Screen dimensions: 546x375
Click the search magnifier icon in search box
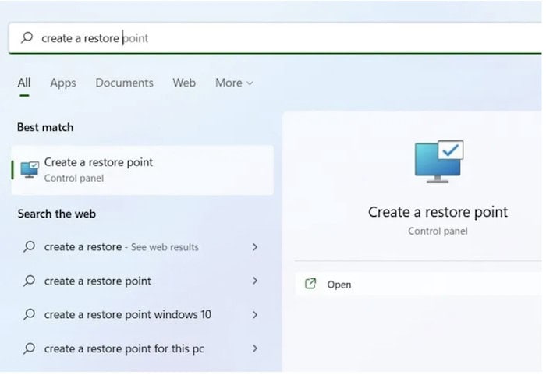pos(27,37)
